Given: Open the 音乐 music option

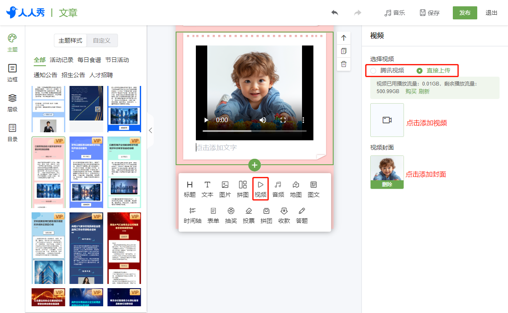Looking at the screenshot, I should (x=395, y=13).
